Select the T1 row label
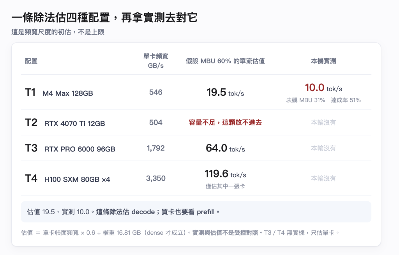399x255 pixels. (30, 92)
